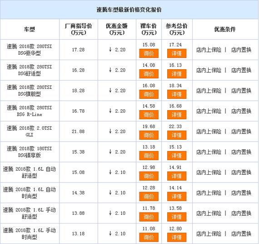The width and height of the screenshot is (259, 244).
Task: Click guide price 17.28
Action: pos(78,50)
